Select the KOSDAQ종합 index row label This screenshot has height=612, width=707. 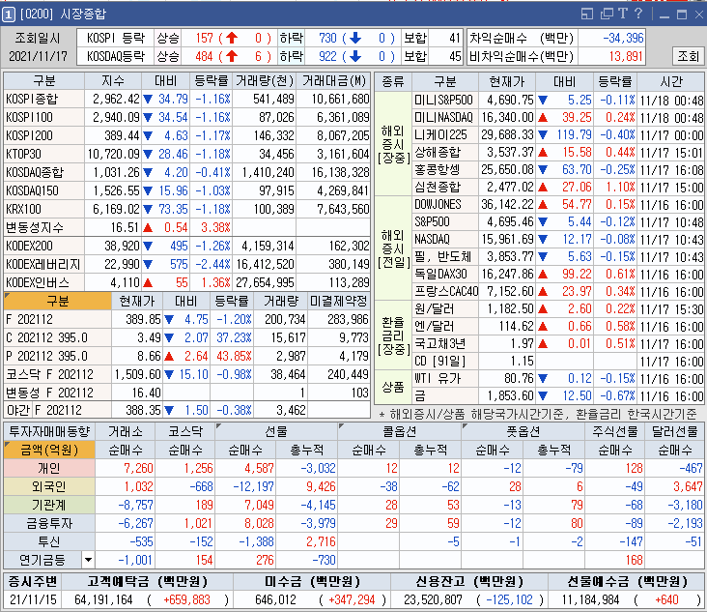pyautogui.click(x=43, y=172)
